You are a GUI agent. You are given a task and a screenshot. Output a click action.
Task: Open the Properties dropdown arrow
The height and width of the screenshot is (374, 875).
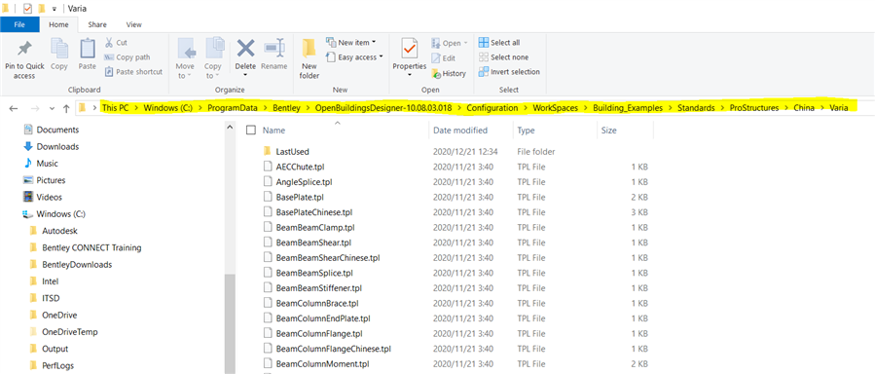tap(409, 75)
